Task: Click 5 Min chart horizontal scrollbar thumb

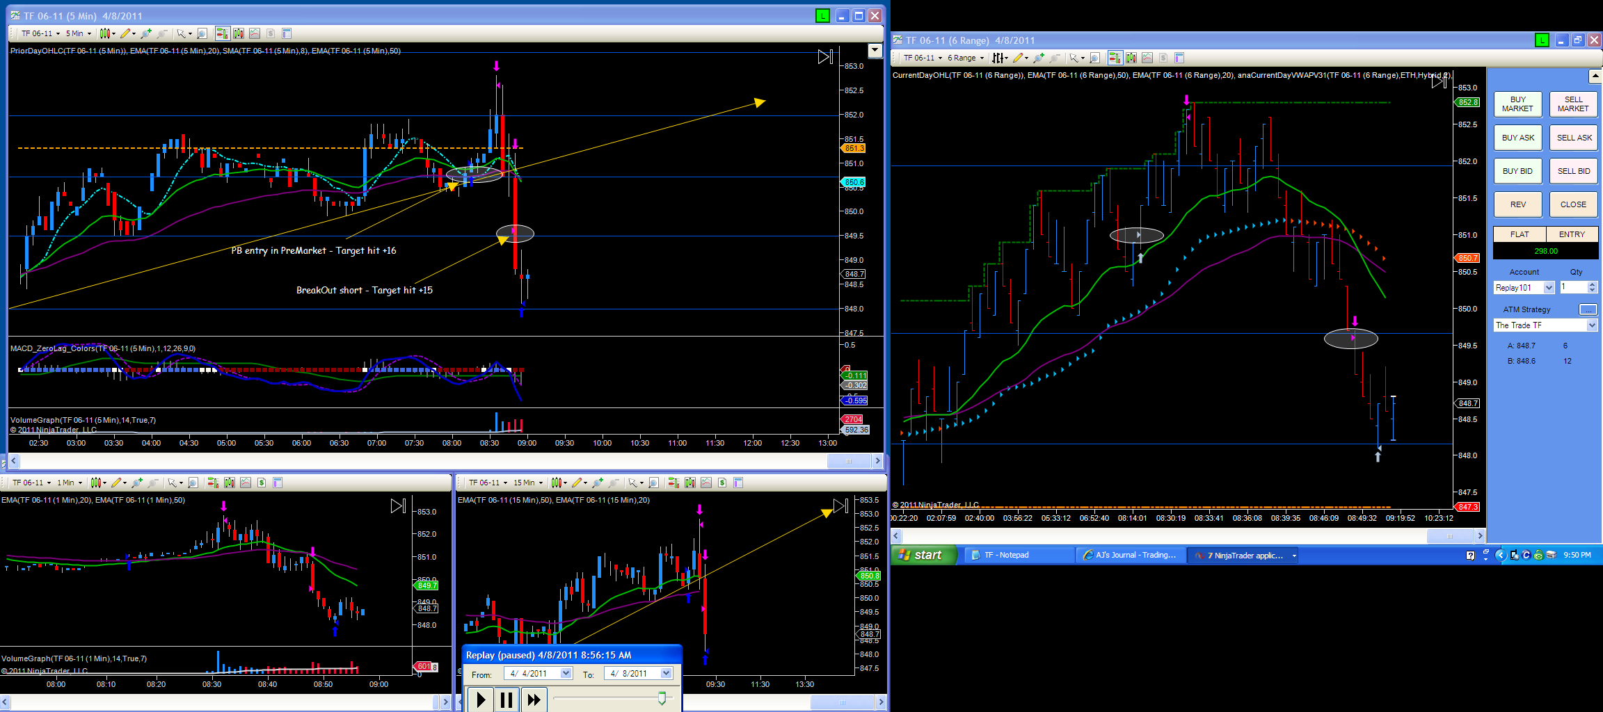Action: click(848, 461)
